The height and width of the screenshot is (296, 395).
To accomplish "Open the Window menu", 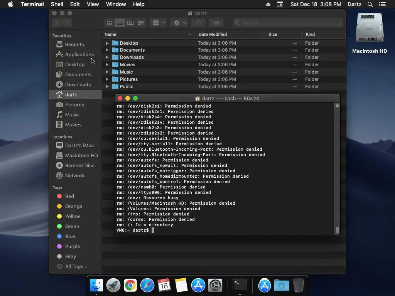I will click(116, 4).
